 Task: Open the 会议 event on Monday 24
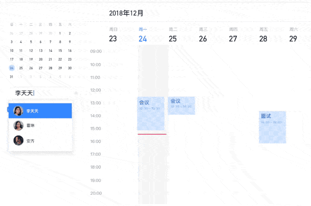[151, 113]
